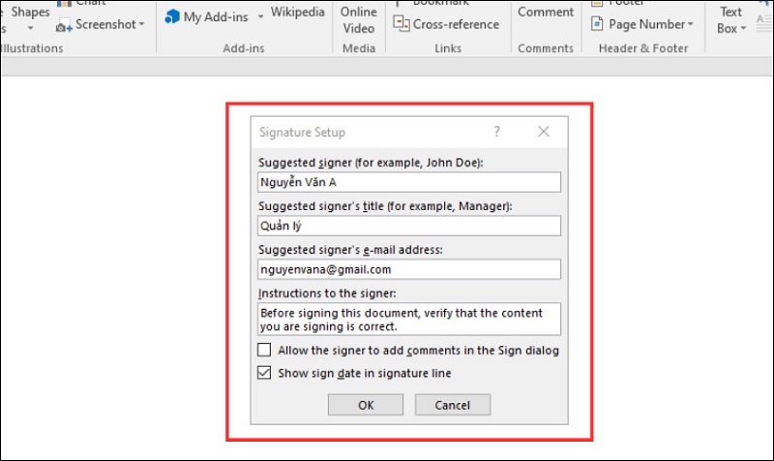Click the signer's e-mail address field

click(409, 269)
